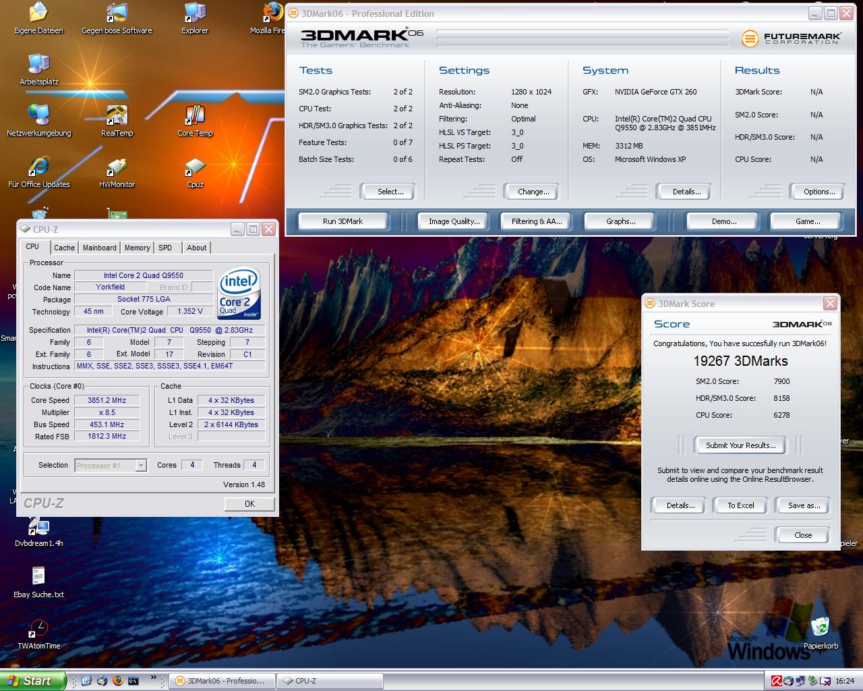Image resolution: width=863 pixels, height=691 pixels.
Task: Switch to the SPD tab in CPU-Z
Action: 165,248
